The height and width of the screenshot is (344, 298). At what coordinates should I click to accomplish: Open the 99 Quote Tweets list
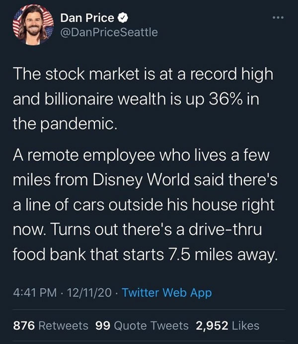point(142,326)
